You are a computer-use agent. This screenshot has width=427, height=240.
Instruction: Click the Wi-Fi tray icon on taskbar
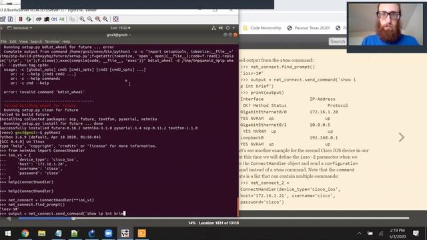click(381, 233)
